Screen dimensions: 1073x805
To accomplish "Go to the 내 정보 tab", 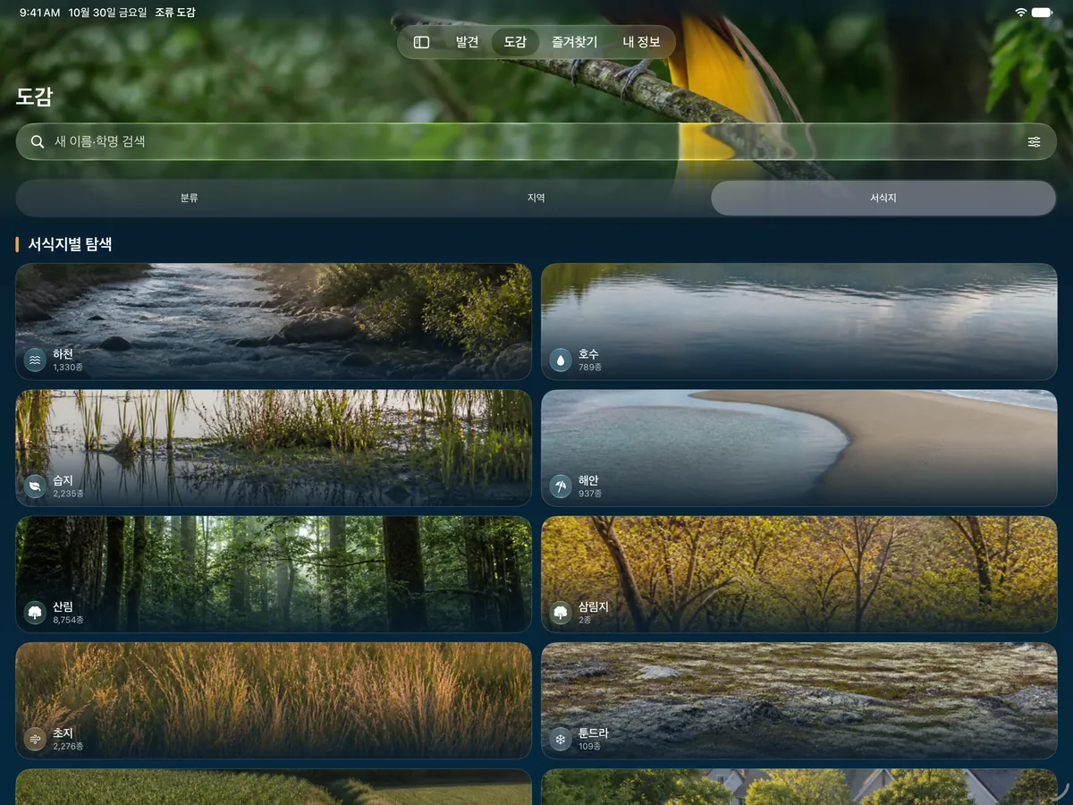I will coord(641,42).
